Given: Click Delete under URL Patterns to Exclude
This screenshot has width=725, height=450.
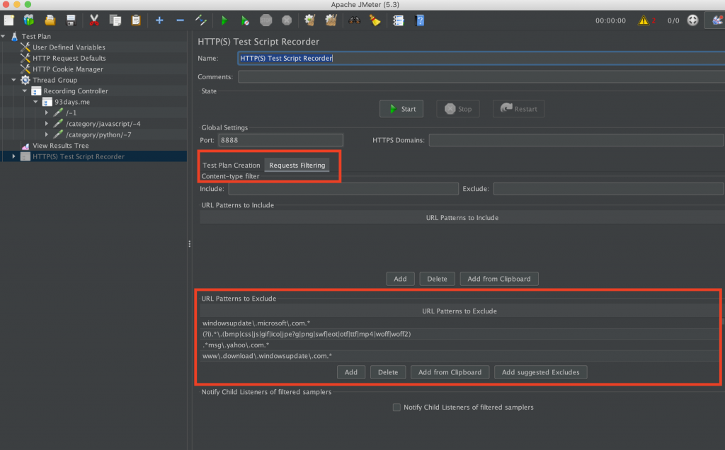Looking at the screenshot, I should point(388,372).
